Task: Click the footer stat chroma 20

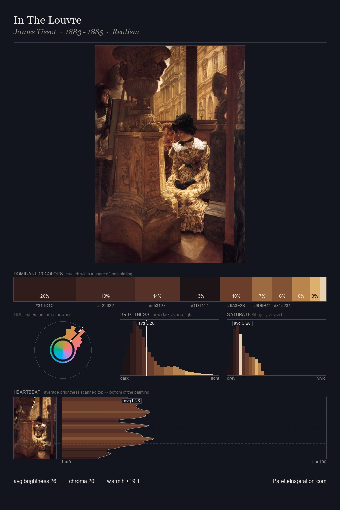Action: [x=82, y=481]
